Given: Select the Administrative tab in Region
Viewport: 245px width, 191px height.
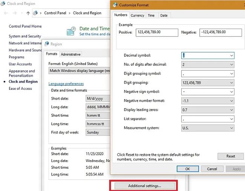Looking at the screenshot, I should [70, 54].
